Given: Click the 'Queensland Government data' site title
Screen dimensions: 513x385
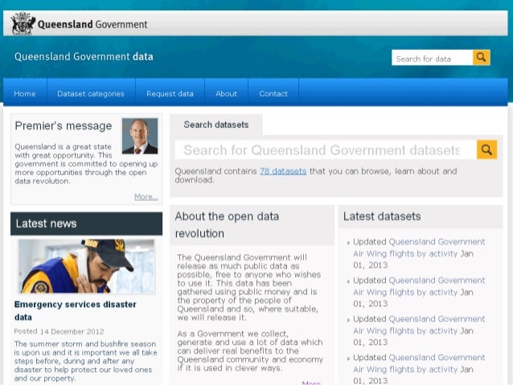Looking at the screenshot, I should [84, 56].
